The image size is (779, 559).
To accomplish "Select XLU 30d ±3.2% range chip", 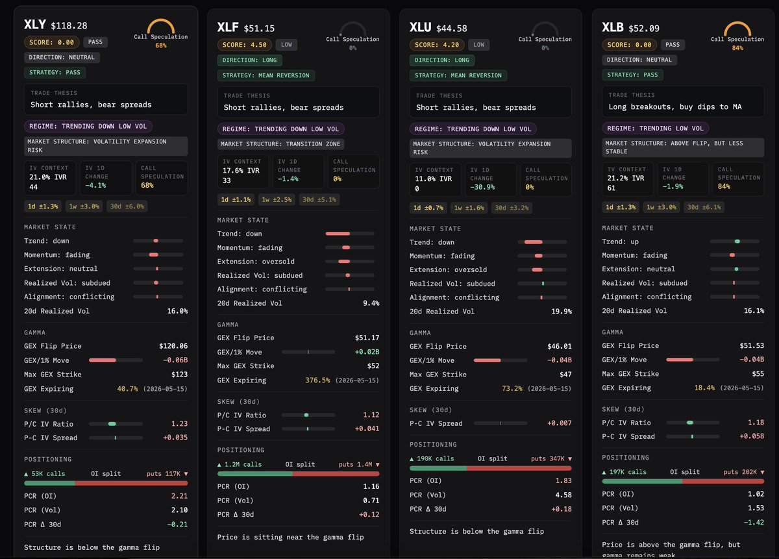I will [x=513, y=208].
